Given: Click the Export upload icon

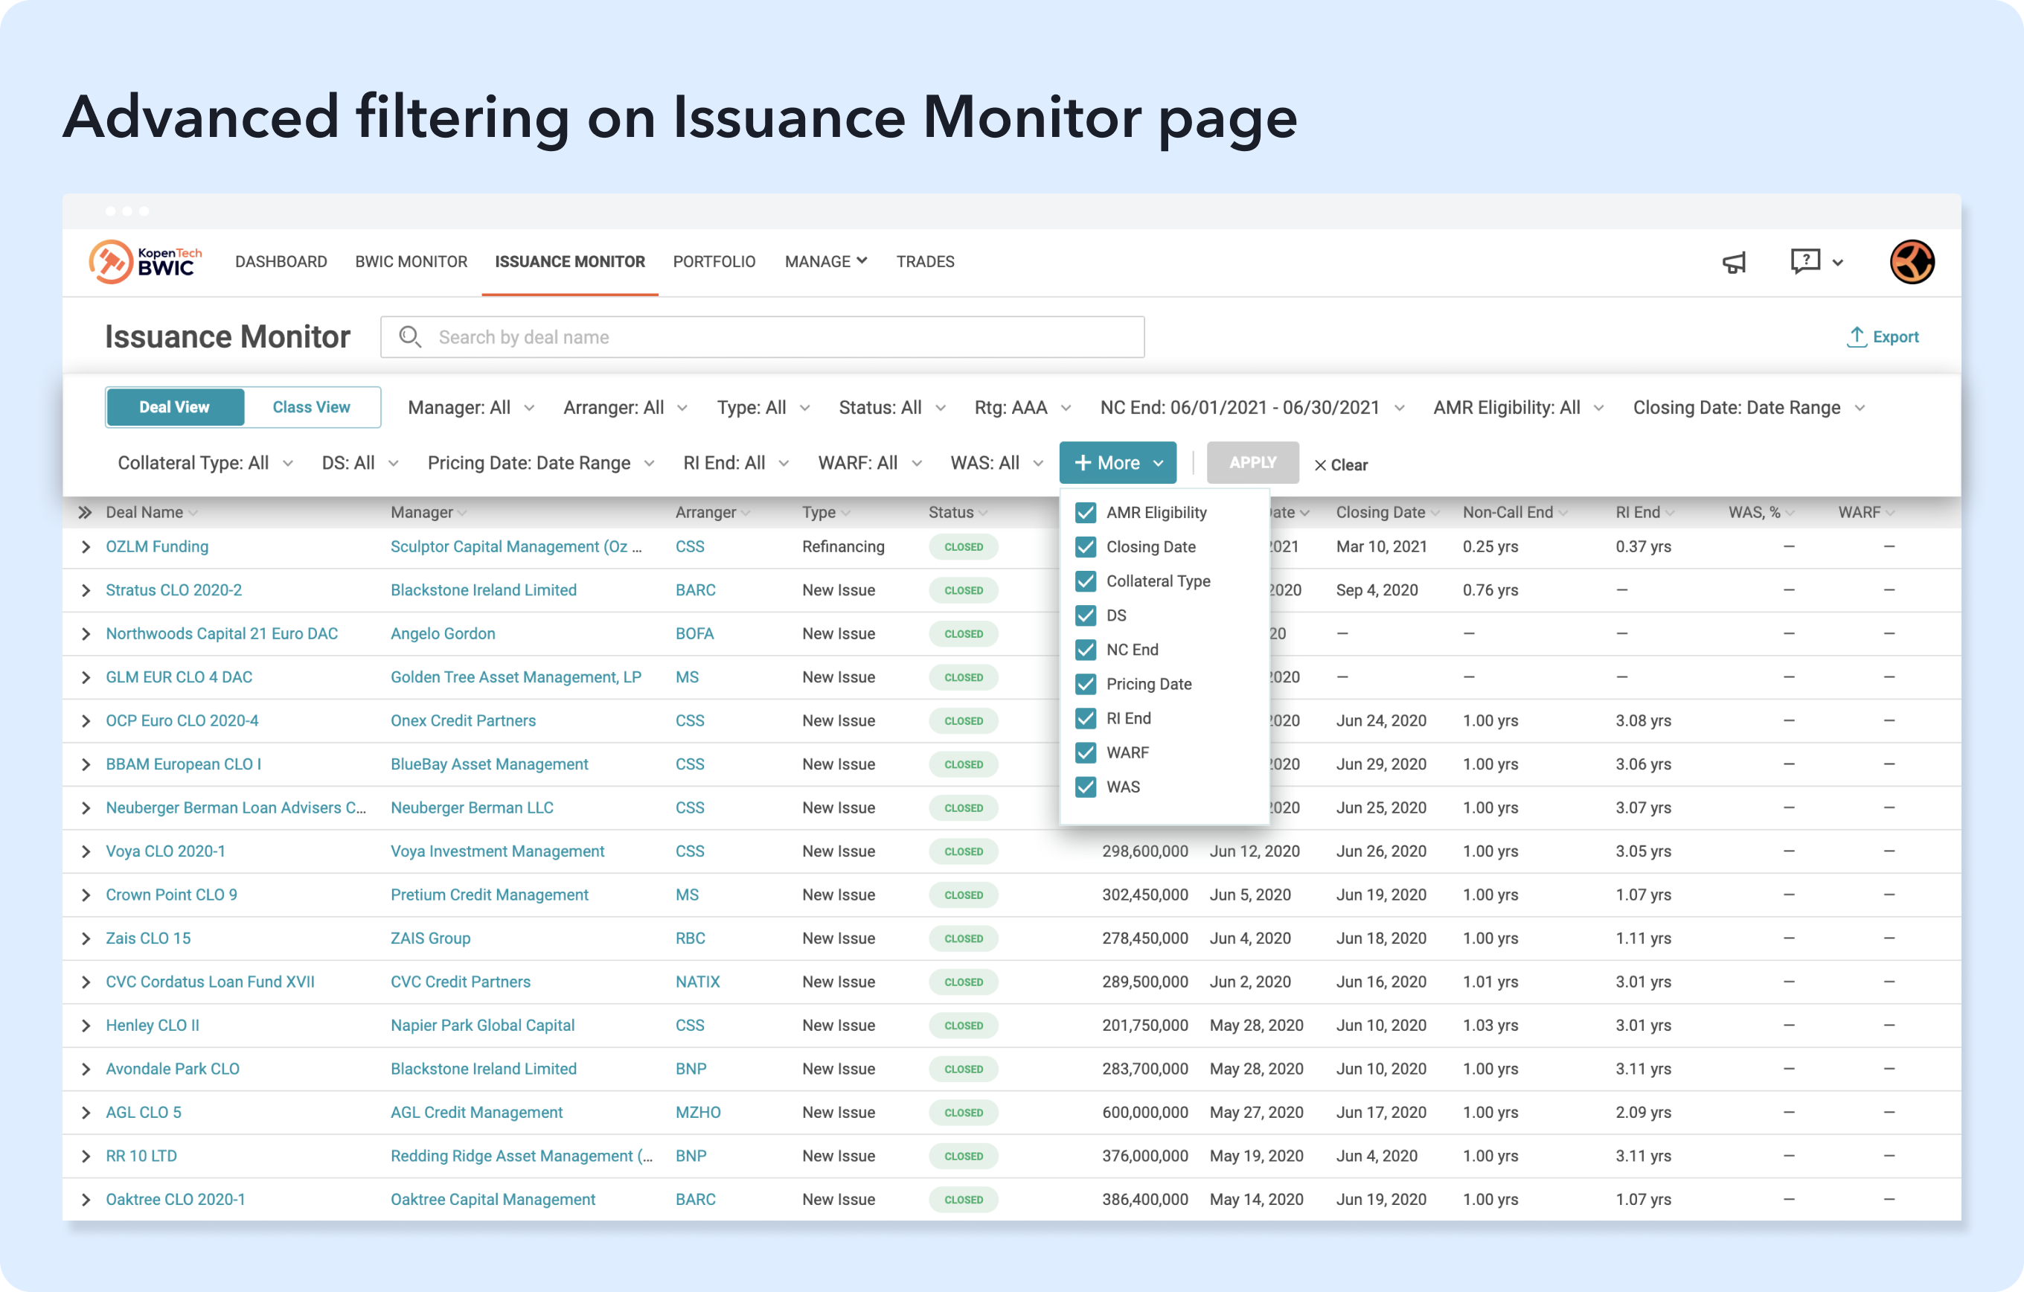Looking at the screenshot, I should (1856, 337).
